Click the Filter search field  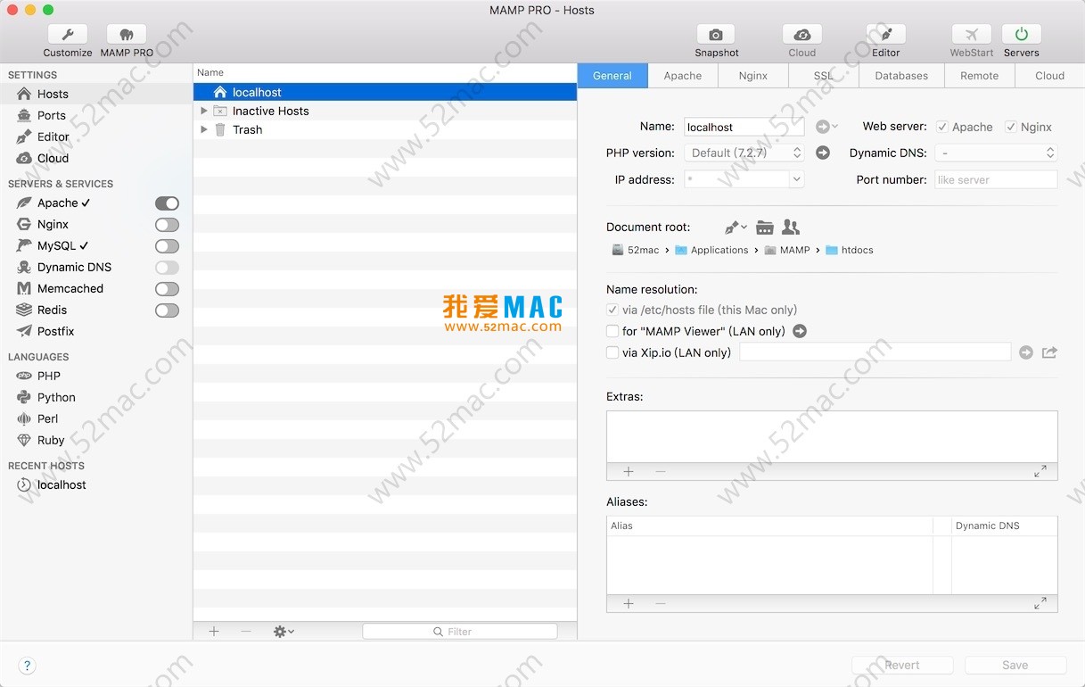pyautogui.click(x=460, y=631)
